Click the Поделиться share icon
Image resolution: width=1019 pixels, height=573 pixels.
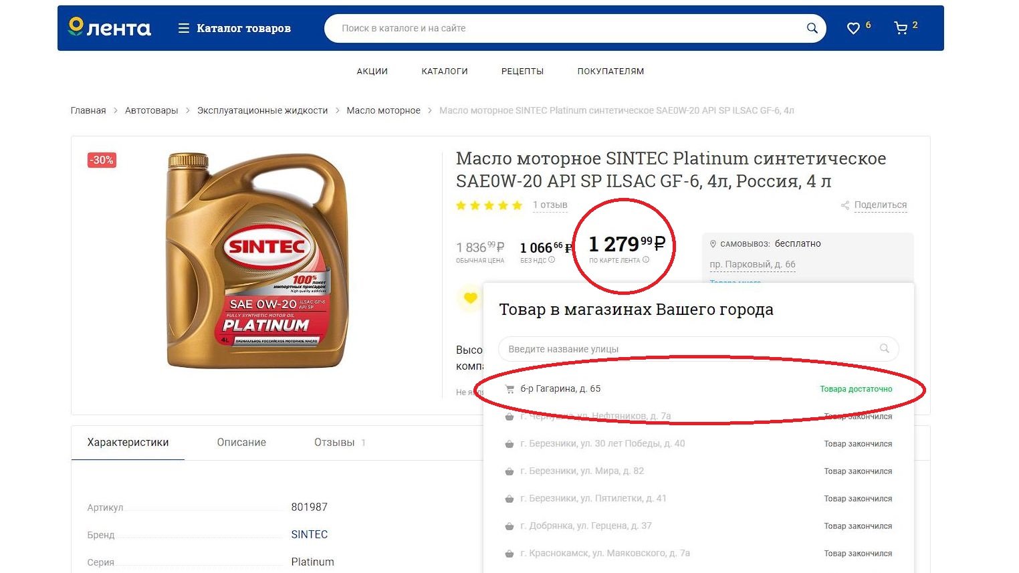click(x=845, y=205)
